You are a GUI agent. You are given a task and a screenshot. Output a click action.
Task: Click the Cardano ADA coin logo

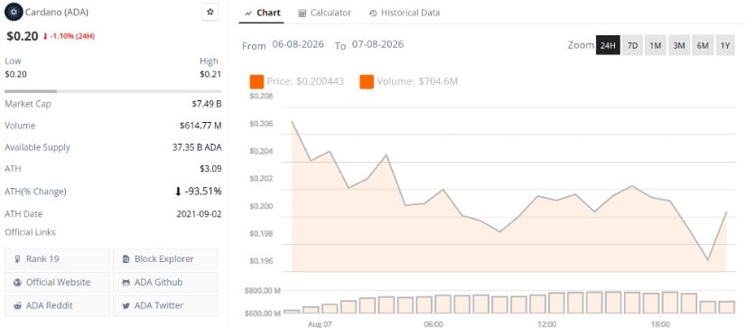(14, 13)
